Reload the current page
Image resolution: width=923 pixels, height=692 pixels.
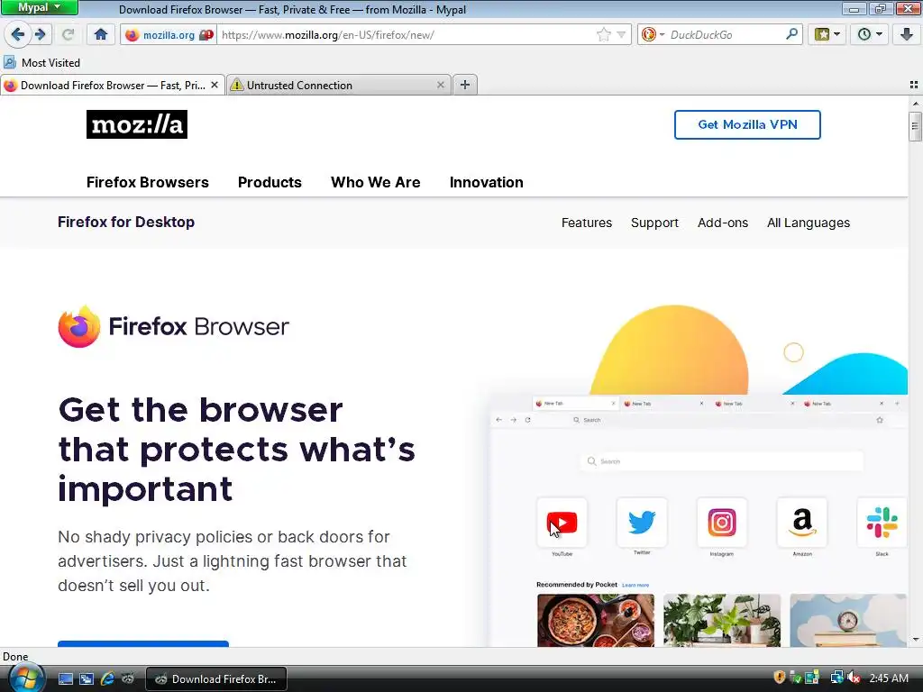click(69, 34)
